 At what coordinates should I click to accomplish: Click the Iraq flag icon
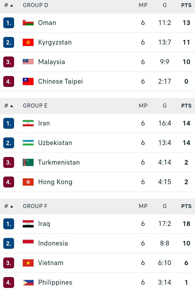pyautogui.click(x=28, y=224)
